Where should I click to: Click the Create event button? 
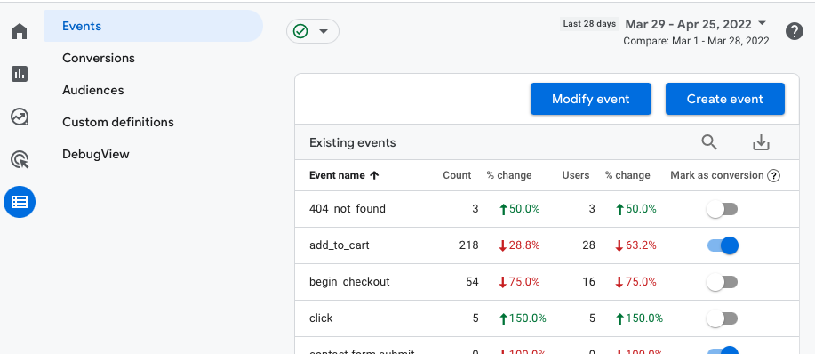point(725,99)
